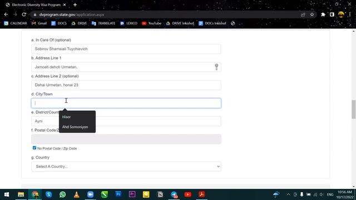Open the DOCS bookmark

click(x=59, y=23)
